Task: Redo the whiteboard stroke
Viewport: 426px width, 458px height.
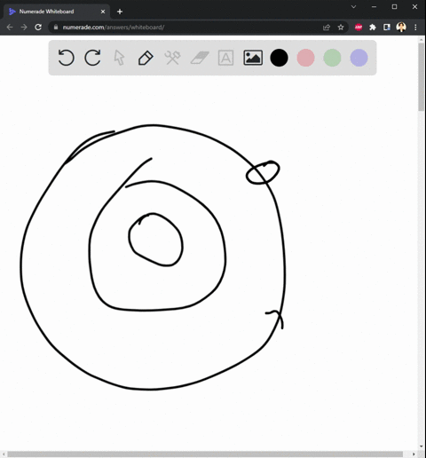Action: pos(92,58)
